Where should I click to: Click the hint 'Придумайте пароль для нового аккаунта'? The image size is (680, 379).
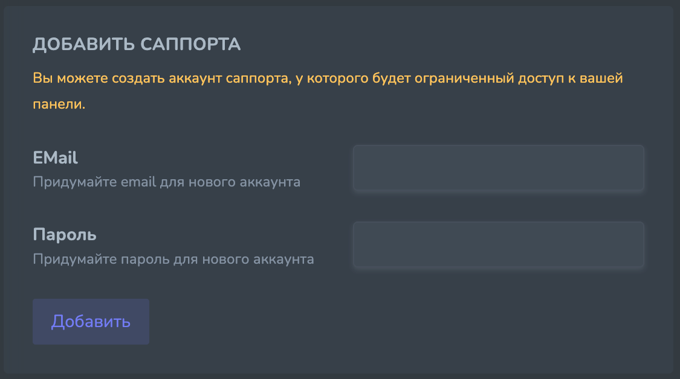173,260
